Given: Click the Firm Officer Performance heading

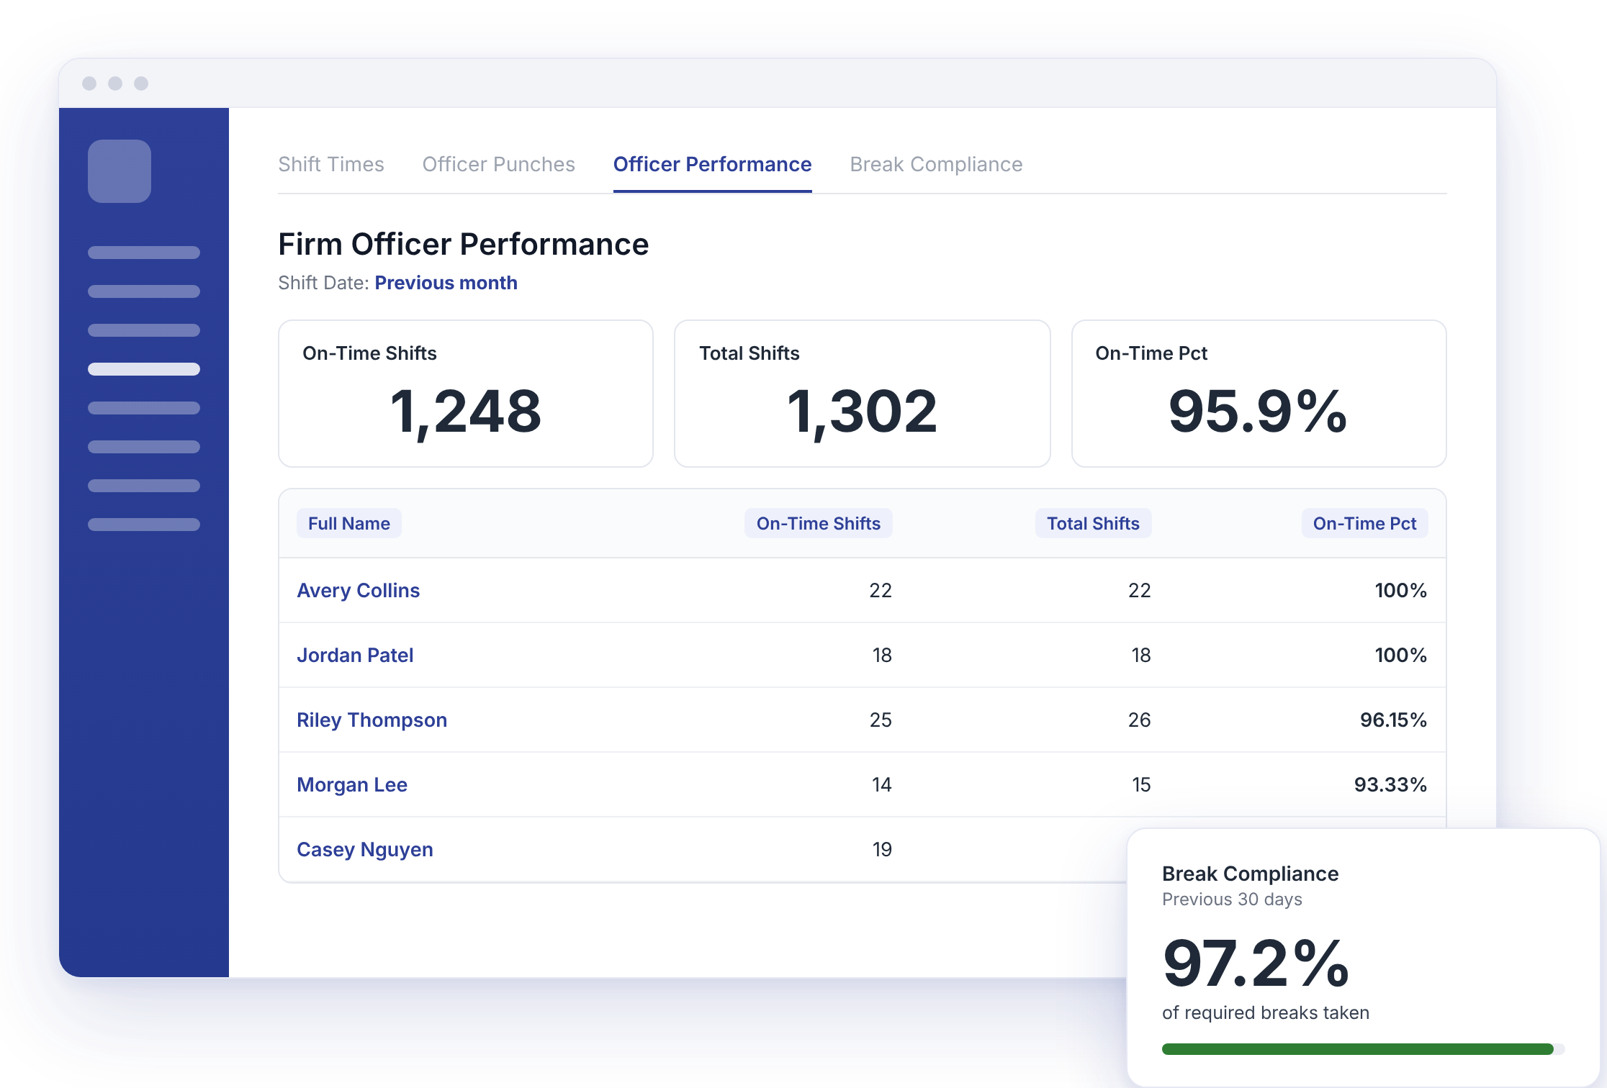Looking at the screenshot, I should click(x=464, y=244).
